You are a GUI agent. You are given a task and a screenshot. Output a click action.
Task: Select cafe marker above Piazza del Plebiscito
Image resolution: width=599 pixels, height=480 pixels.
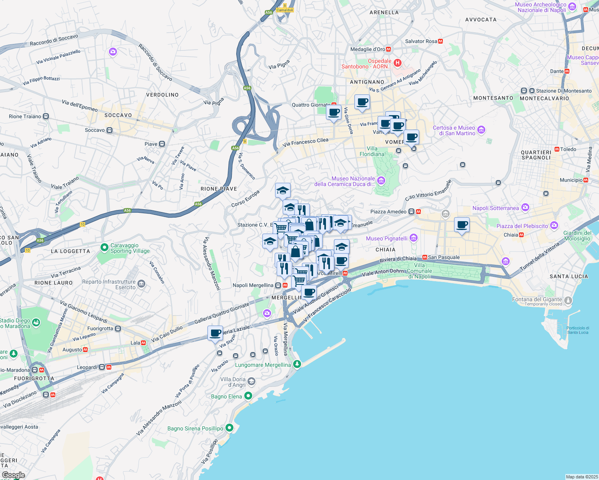[462, 225]
